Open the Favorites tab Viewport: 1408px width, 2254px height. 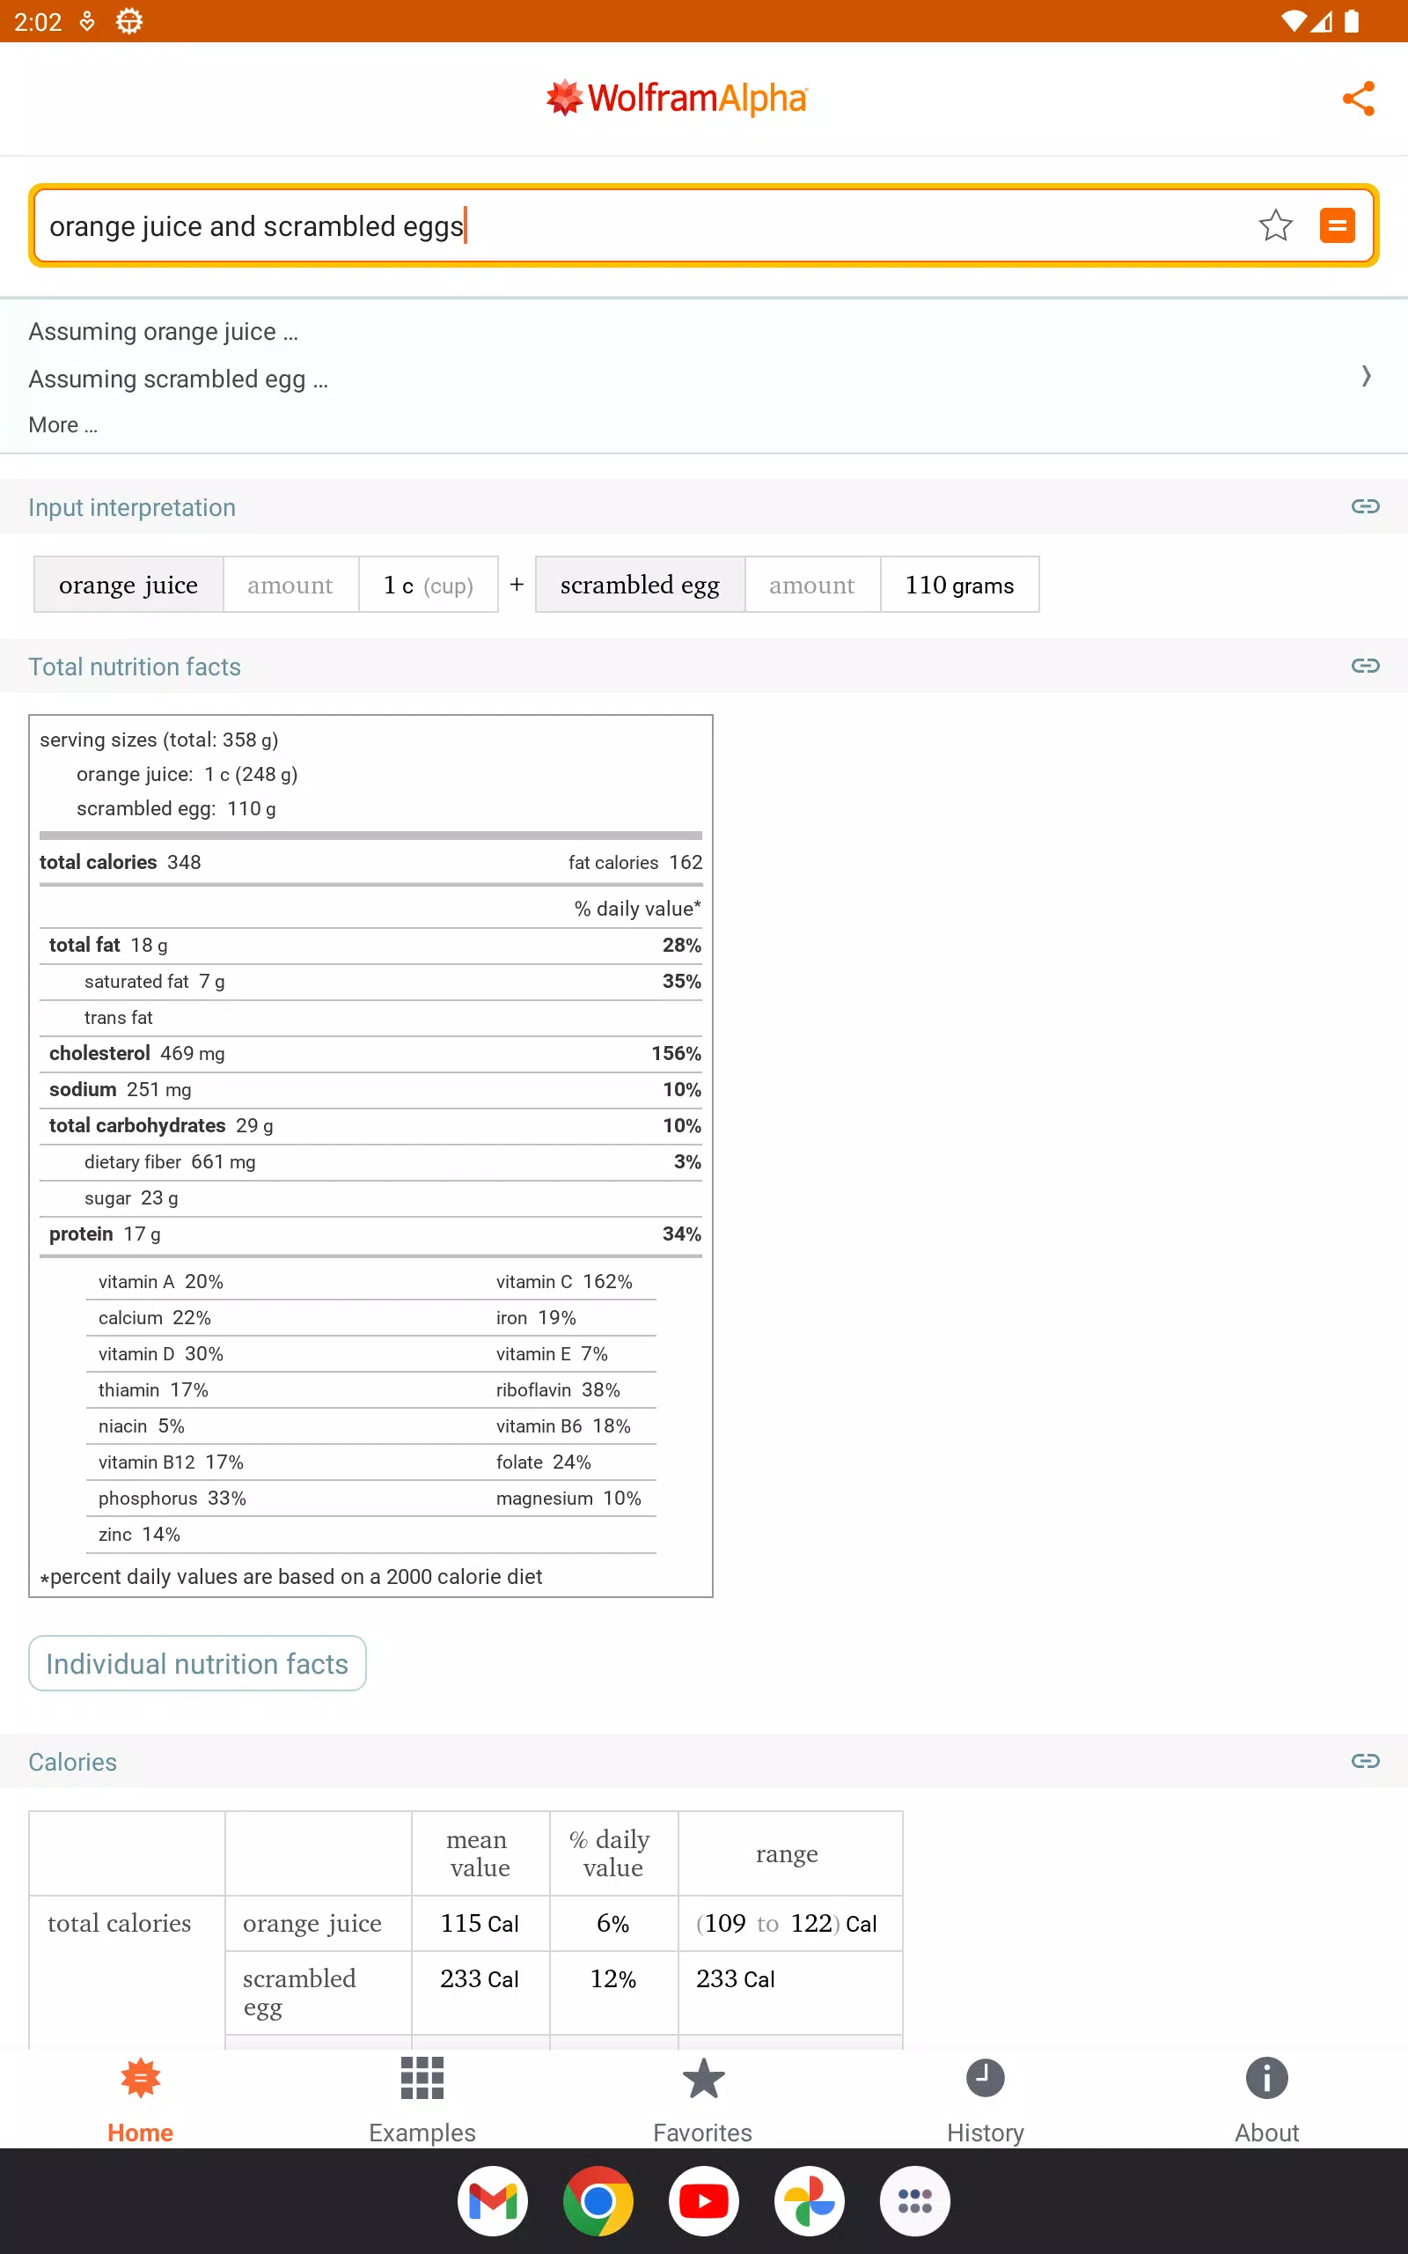coord(703,2102)
